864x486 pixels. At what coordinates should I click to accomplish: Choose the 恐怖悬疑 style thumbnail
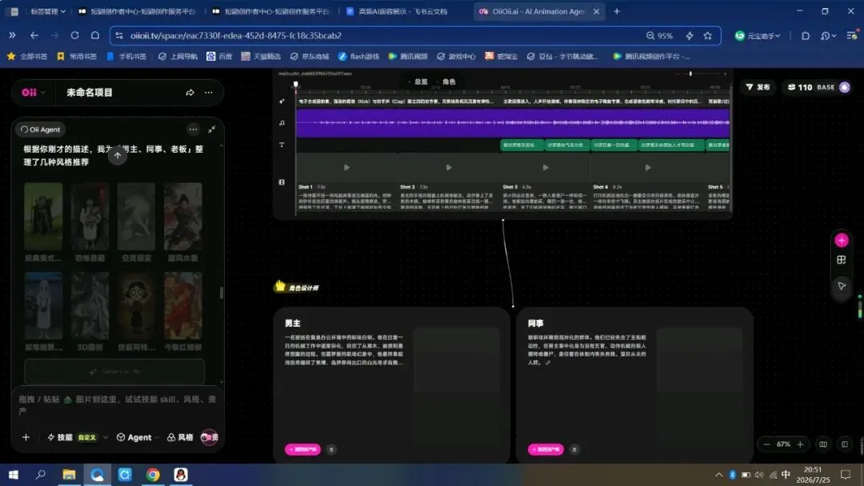(x=90, y=217)
